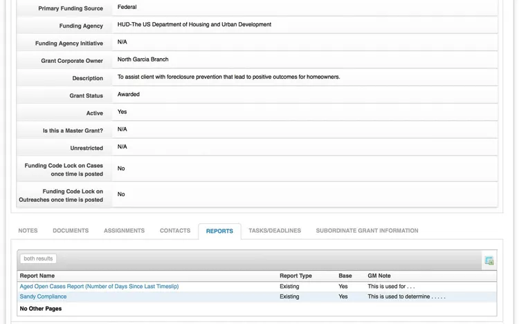
Task: Open the Aged Open Cases Report link
Action: click(99, 286)
